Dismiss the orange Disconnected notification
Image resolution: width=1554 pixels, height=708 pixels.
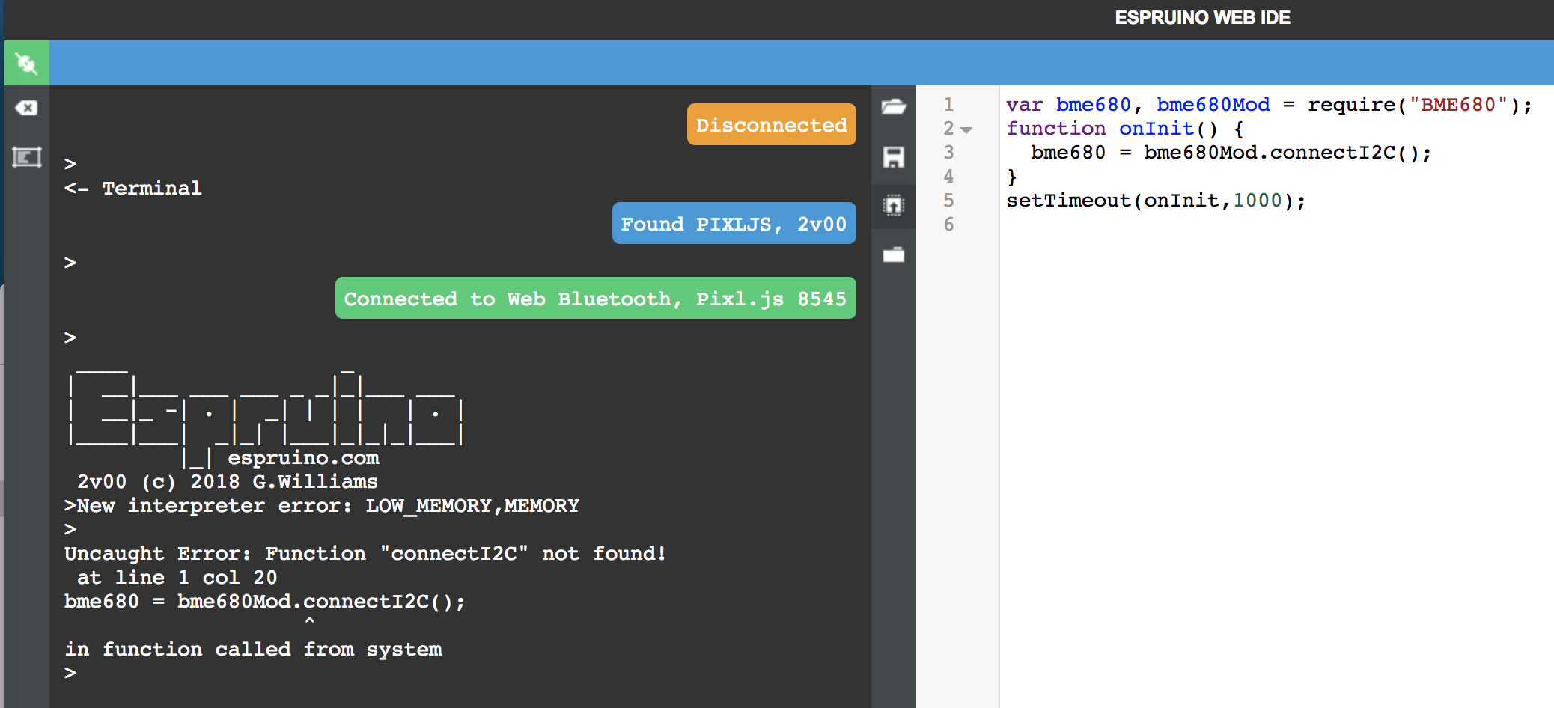[772, 124]
